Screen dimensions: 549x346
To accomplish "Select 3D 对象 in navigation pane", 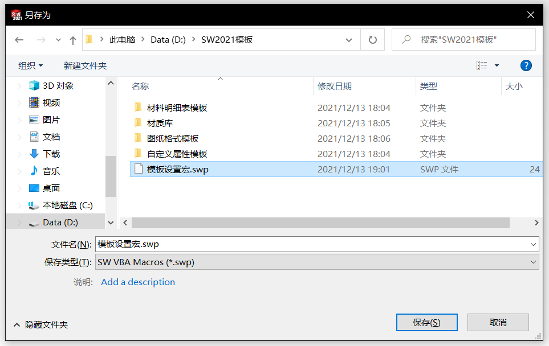I will 58,85.
